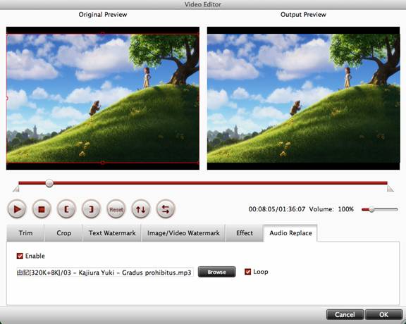Image resolution: width=406 pixels, height=324 pixels.
Task: Click the audio file path field
Action: pyautogui.click(x=105, y=273)
